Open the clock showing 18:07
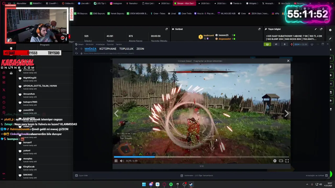 [328, 184]
